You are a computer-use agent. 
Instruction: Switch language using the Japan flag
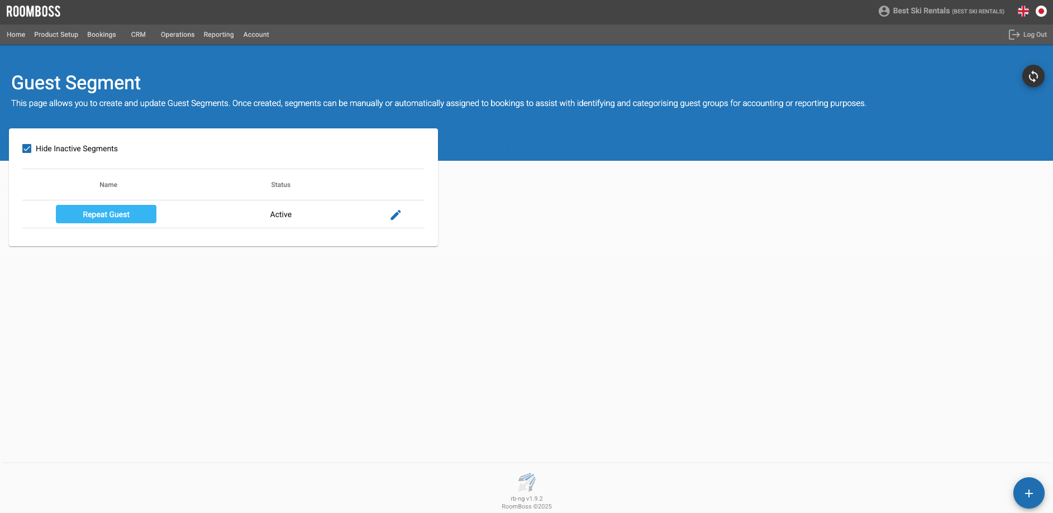[x=1041, y=11]
